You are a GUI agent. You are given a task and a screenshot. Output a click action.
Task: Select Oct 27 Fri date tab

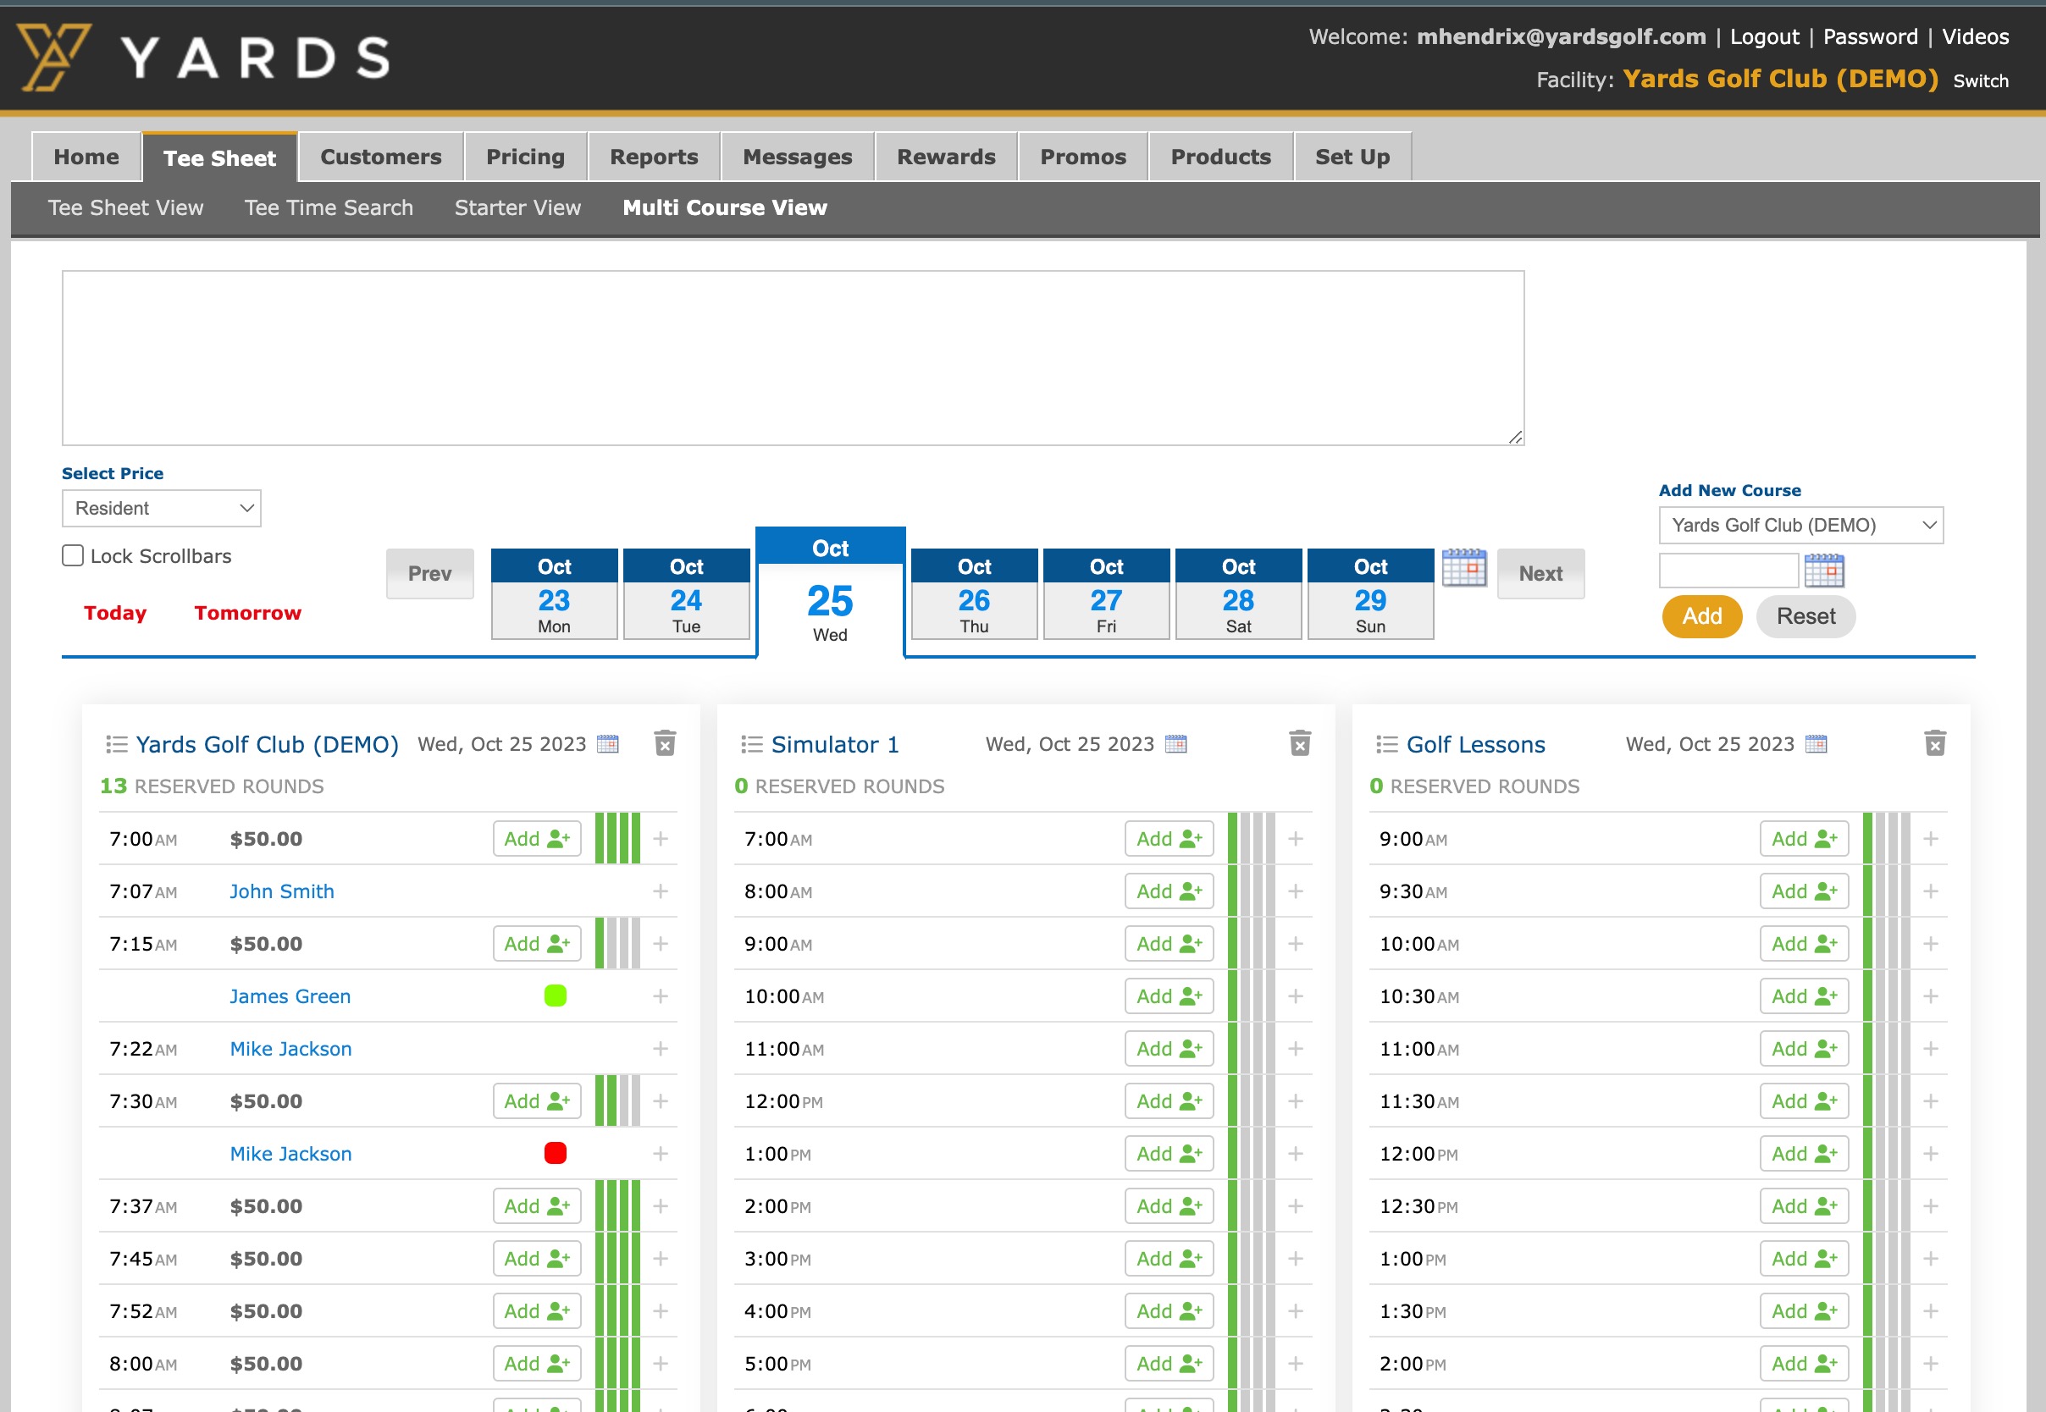[1105, 594]
